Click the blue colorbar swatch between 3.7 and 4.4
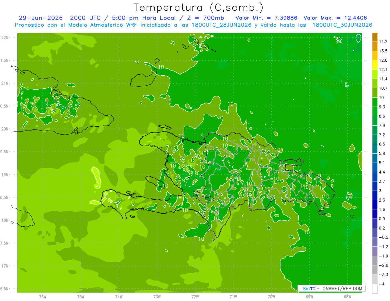Viewport: 390px width, 301px height. pyautogui.click(x=375, y=177)
